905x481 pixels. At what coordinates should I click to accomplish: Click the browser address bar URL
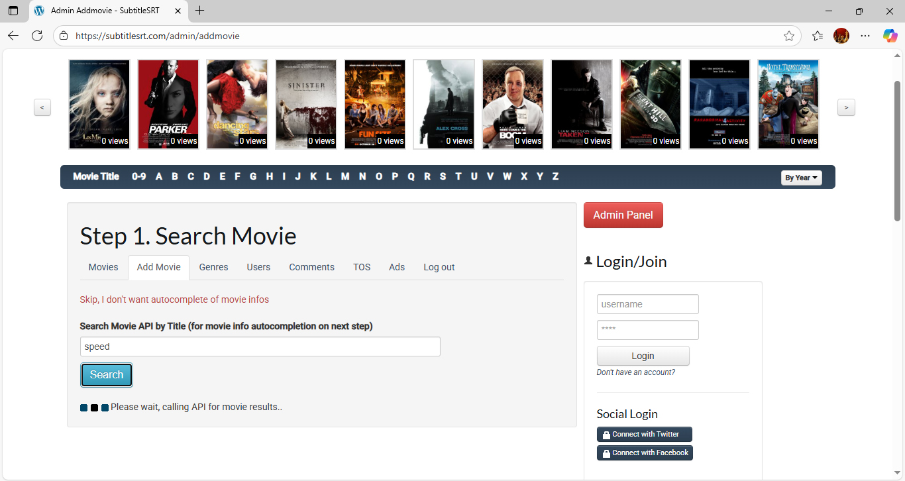tap(158, 36)
